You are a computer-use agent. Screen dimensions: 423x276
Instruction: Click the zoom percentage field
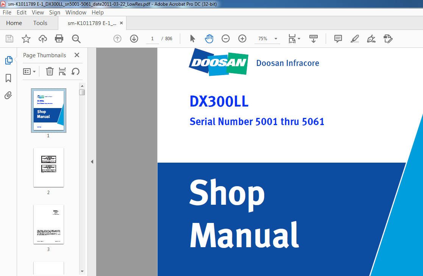pos(263,39)
